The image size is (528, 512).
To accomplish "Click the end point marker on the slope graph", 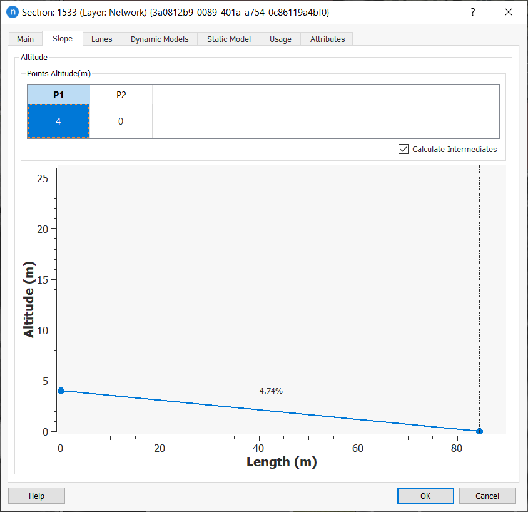I will (x=479, y=431).
